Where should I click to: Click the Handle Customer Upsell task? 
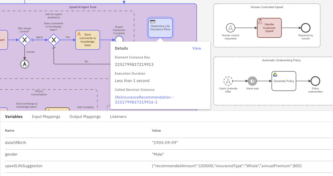[270, 27]
